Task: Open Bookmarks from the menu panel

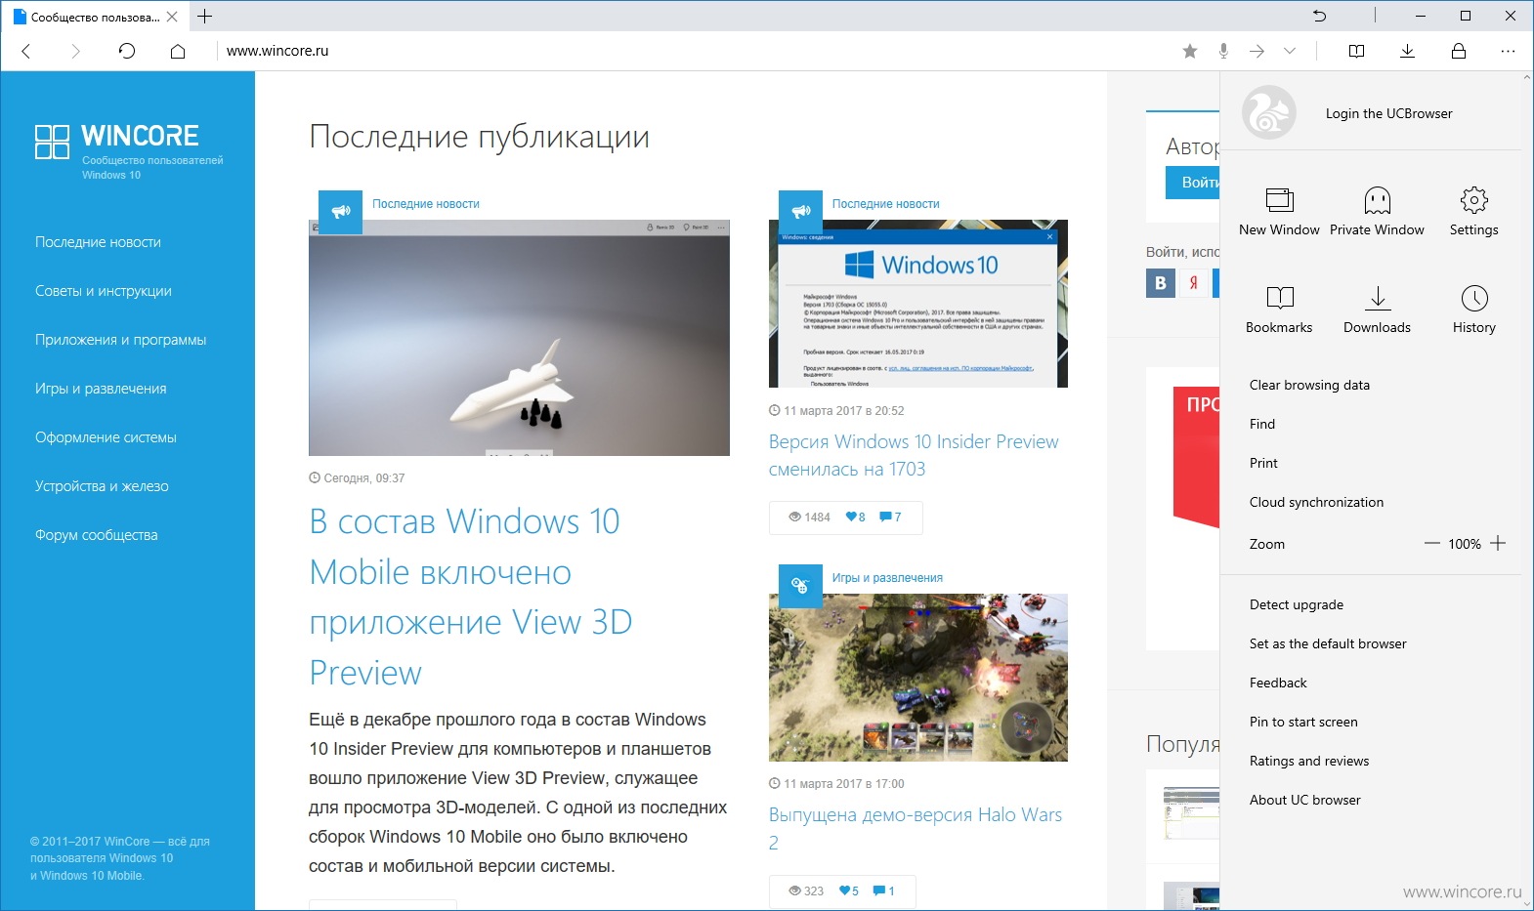Action: 1279,310
